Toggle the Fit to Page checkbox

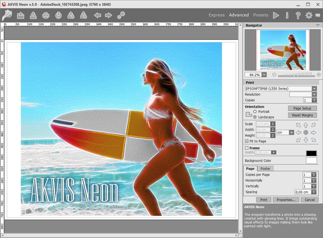tap(246, 141)
